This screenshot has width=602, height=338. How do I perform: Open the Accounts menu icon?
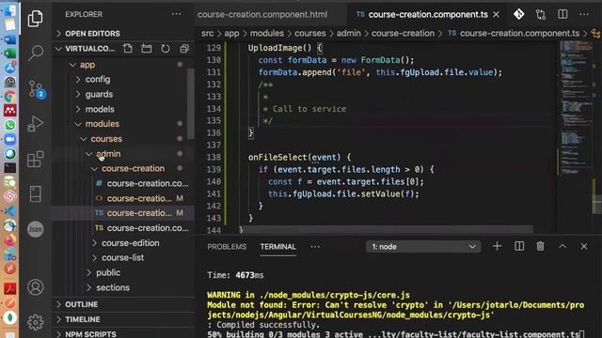click(36, 287)
